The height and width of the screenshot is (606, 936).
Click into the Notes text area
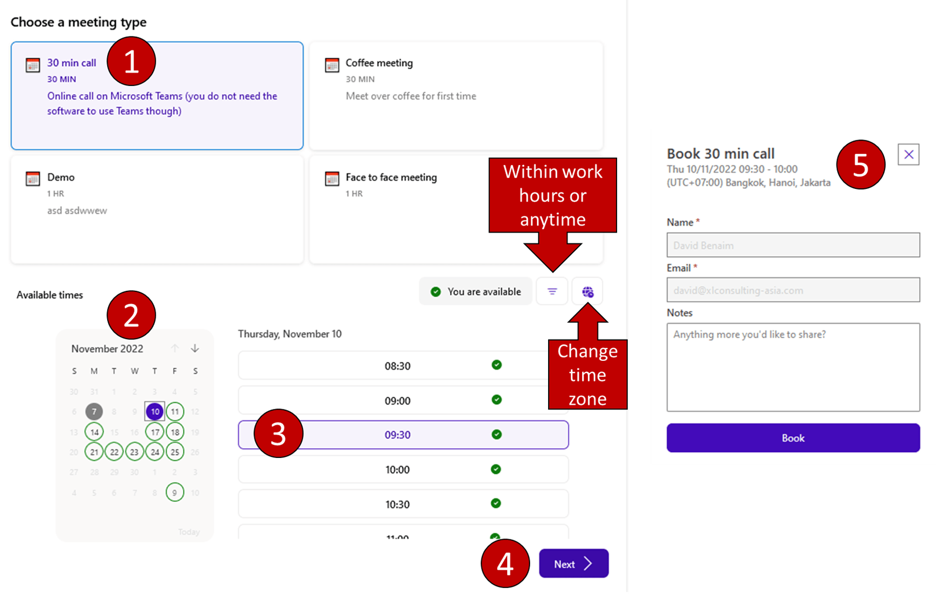[x=793, y=367]
